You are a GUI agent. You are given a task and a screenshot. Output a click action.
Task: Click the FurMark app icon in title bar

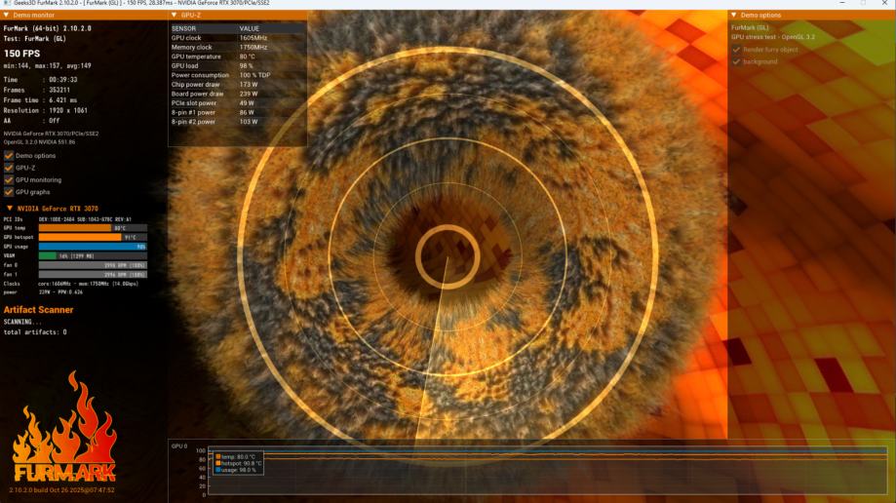point(6,4)
